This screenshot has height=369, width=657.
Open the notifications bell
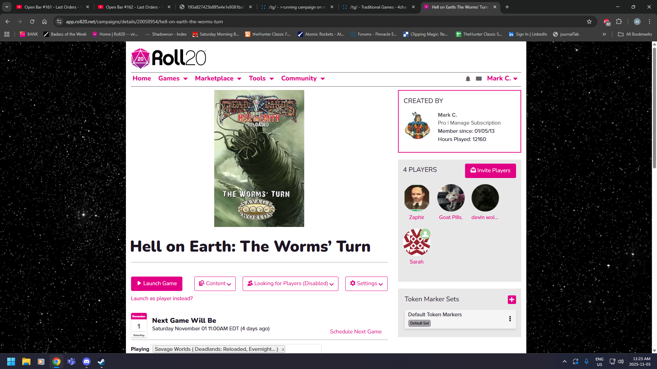tap(468, 79)
